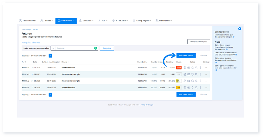
Task: Open the Documentos dropdown menu
Action: pos(66,21)
